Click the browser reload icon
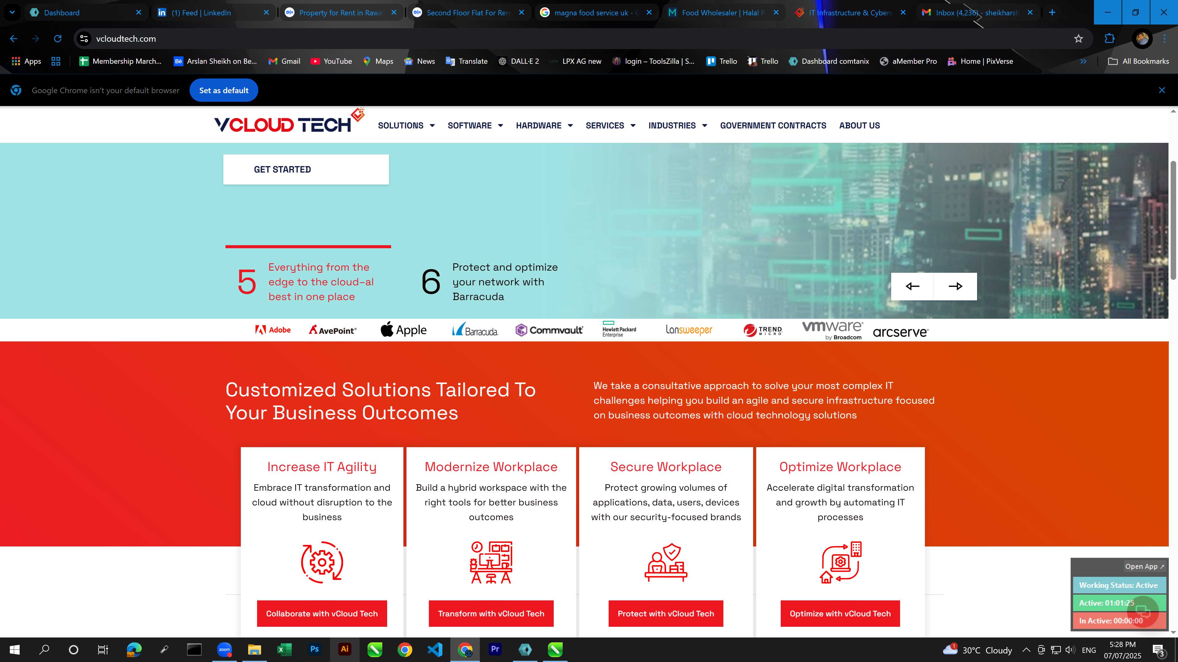 [x=58, y=39]
